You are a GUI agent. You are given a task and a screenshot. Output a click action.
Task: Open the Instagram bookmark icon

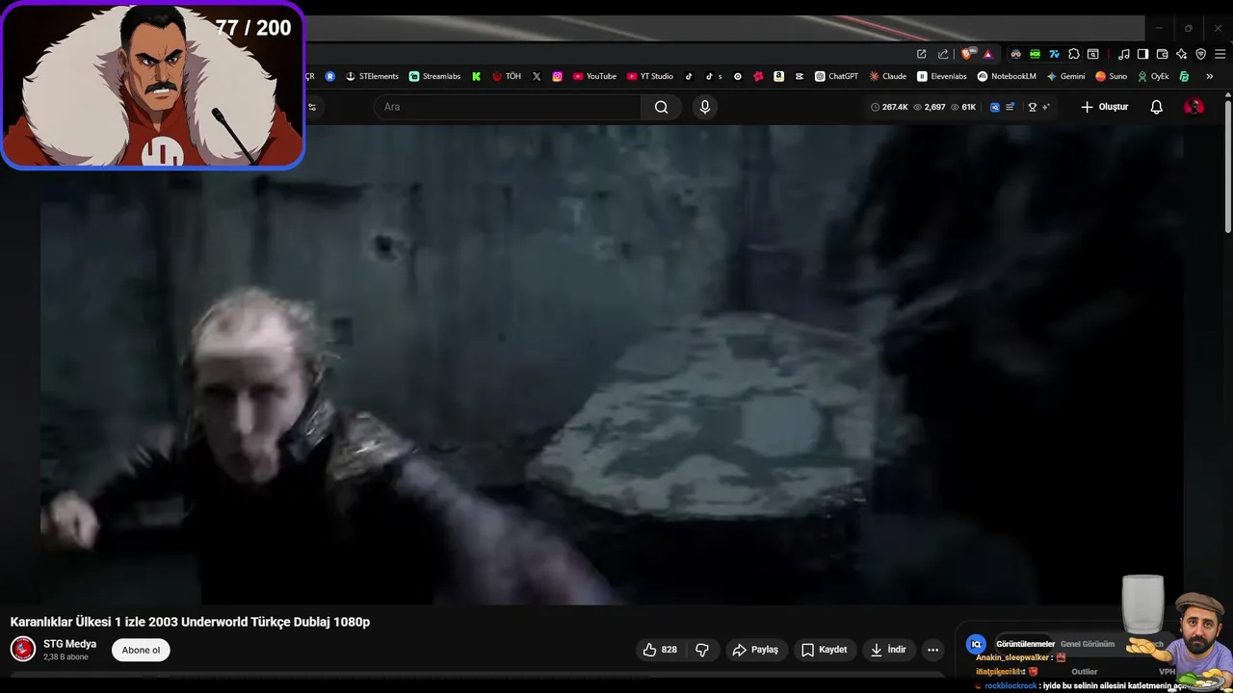557,76
